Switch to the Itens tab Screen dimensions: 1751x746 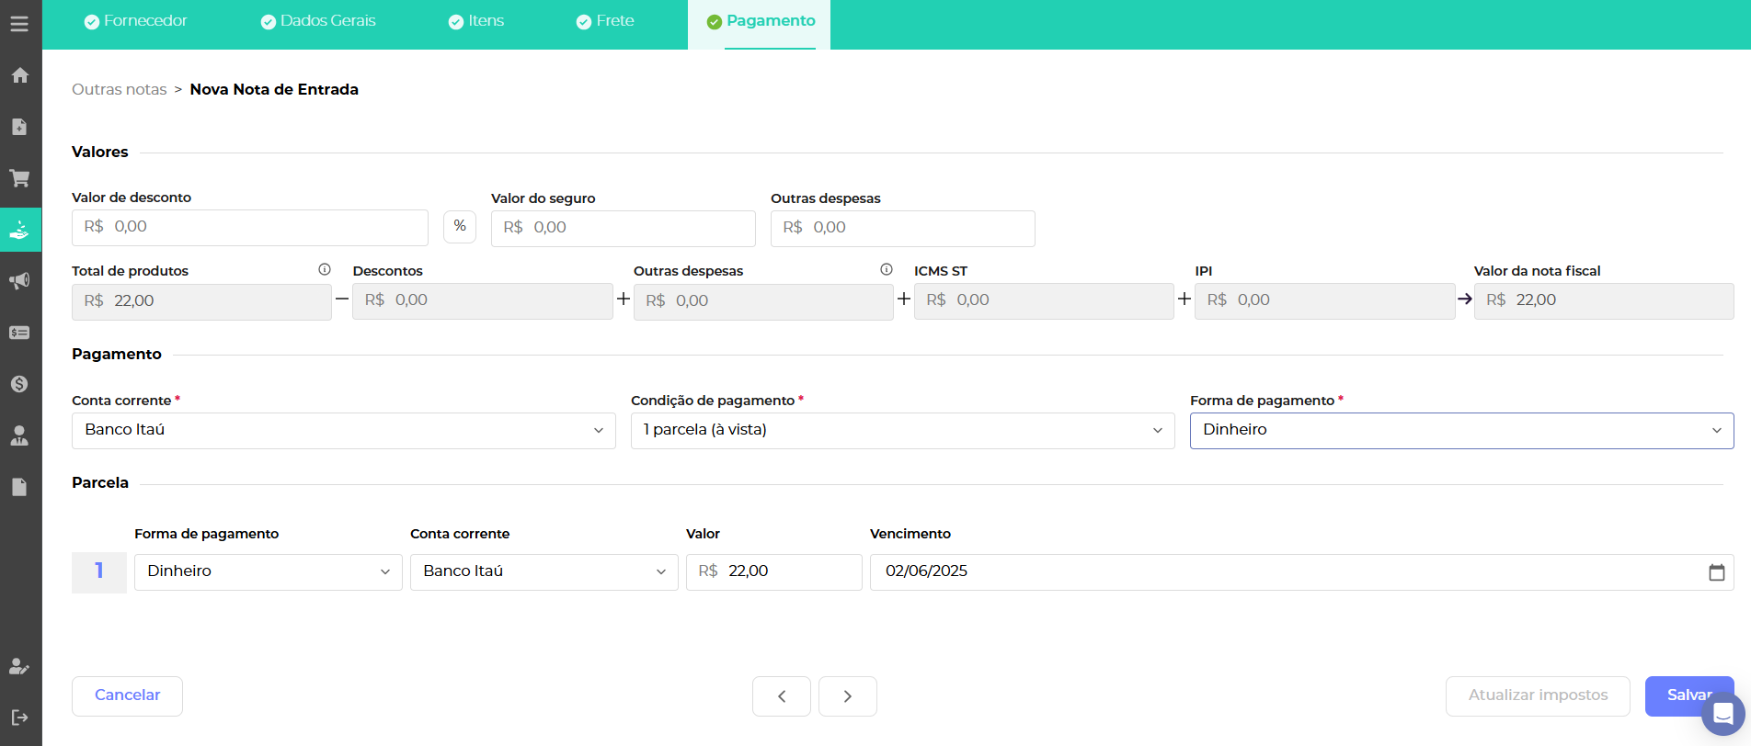coord(476,21)
